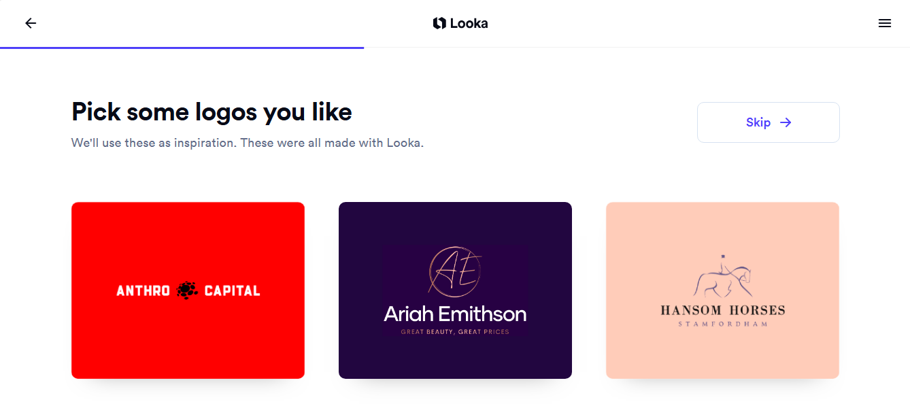Go back using the left arrow icon
The width and height of the screenshot is (910, 404).
coord(31,23)
